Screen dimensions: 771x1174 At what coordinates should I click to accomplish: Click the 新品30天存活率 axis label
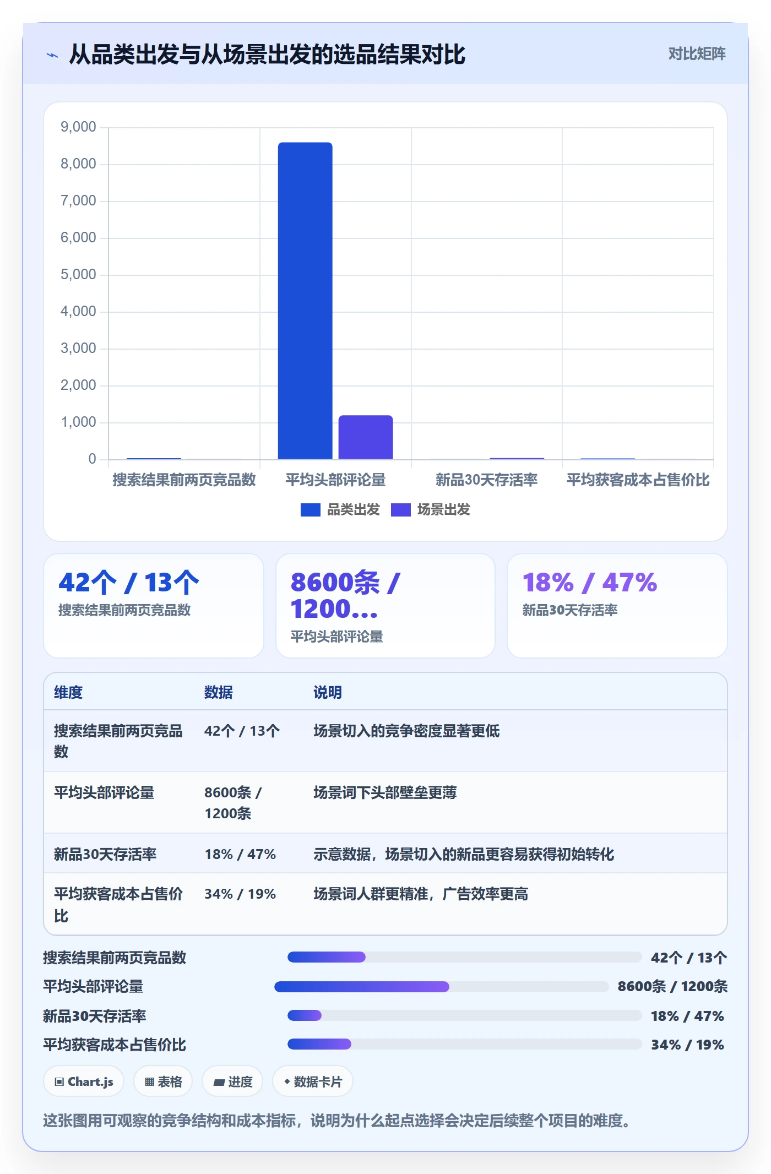click(487, 480)
